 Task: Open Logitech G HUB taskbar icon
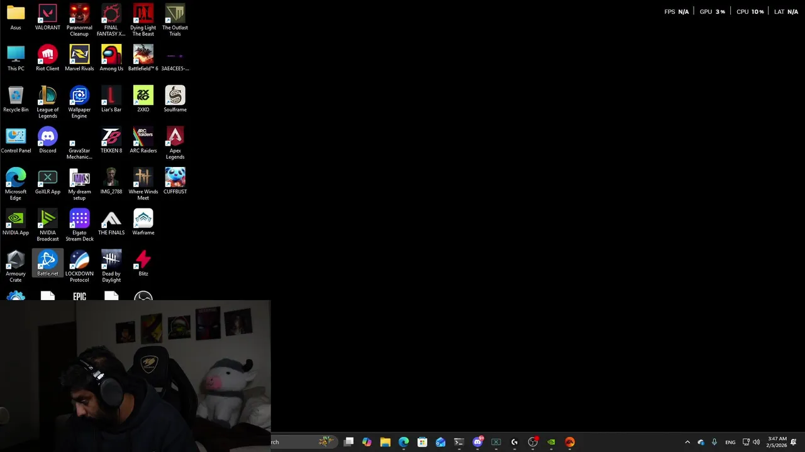pos(514,442)
